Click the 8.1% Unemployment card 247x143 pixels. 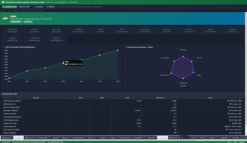[x=122, y=30]
